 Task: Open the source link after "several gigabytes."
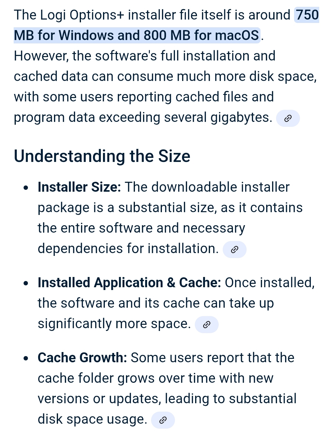click(288, 118)
